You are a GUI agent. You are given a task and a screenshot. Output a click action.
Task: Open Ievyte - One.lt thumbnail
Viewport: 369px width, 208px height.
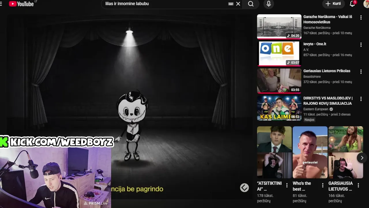click(x=279, y=54)
